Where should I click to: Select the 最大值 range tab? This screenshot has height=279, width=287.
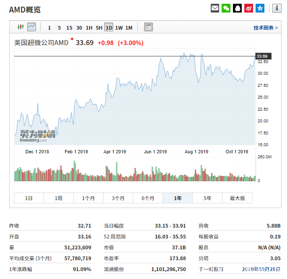click(238, 198)
